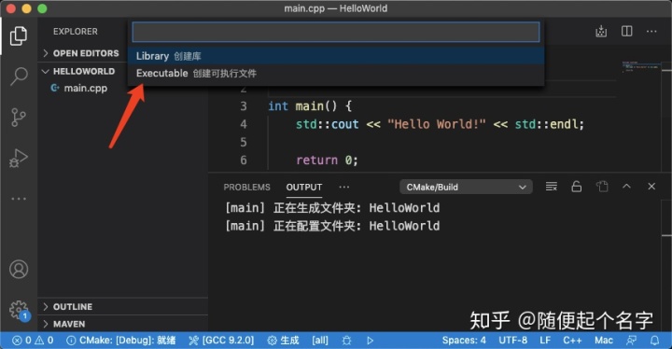Screen dimensions: 672x349
Task: Click the code minimap
Action: pyautogui.click(x=640, y=67)
